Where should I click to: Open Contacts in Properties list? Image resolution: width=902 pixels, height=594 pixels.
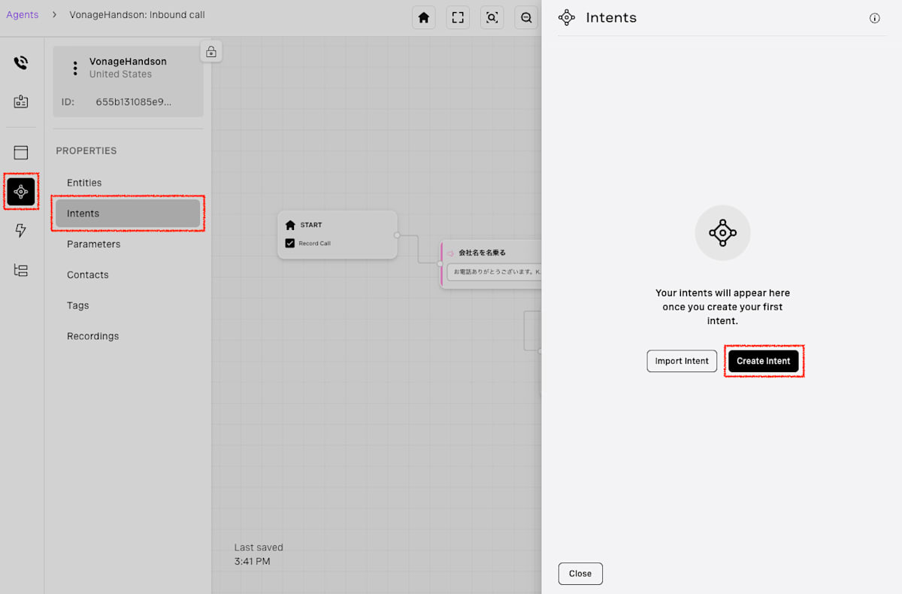pyautogui.click(x=88, y=275)
